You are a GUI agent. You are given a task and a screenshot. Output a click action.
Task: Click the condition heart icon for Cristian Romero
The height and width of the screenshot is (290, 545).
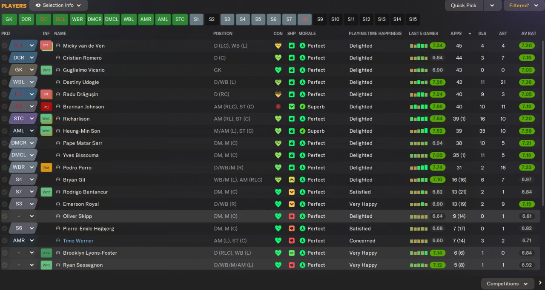coord(278,58)
